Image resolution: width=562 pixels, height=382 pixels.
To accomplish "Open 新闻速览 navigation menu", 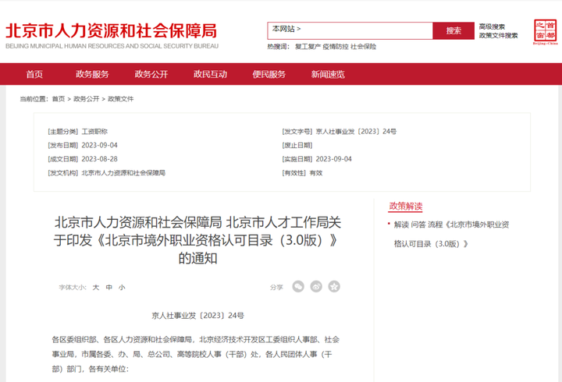I will click(x=328, y=74).
